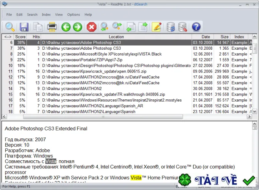The width and height of the screenshot is (259, 190).
Task: Sort results by Location column header
Action: pyautogui.click(x=116, y=37)
